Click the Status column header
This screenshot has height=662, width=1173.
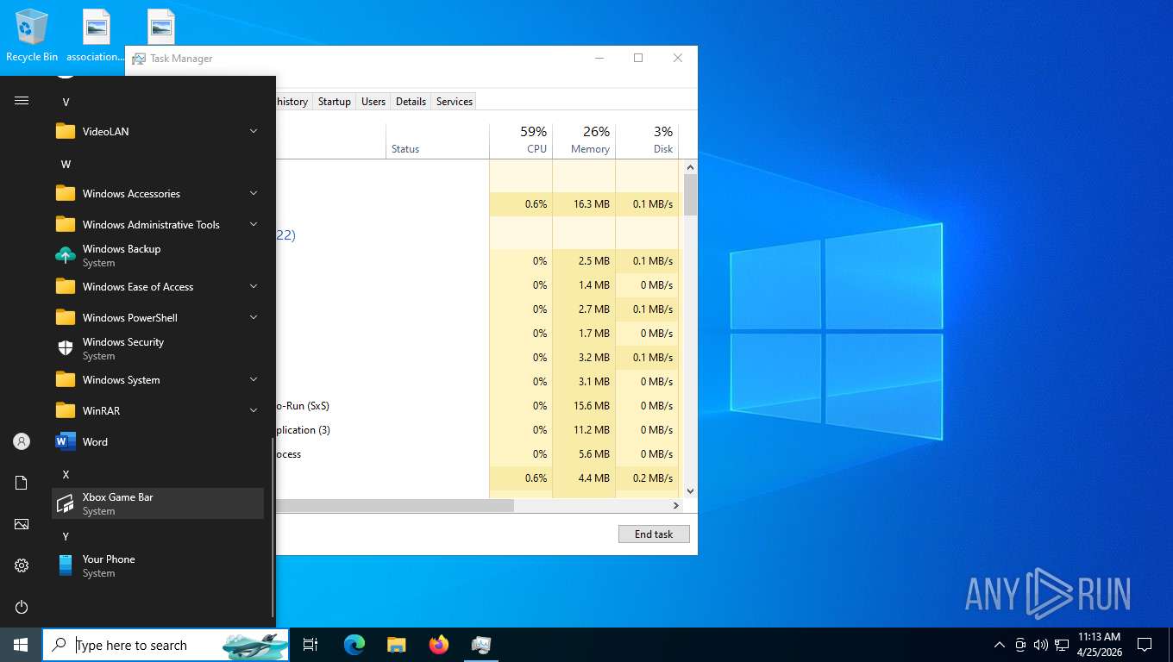[x=437, y=141]
